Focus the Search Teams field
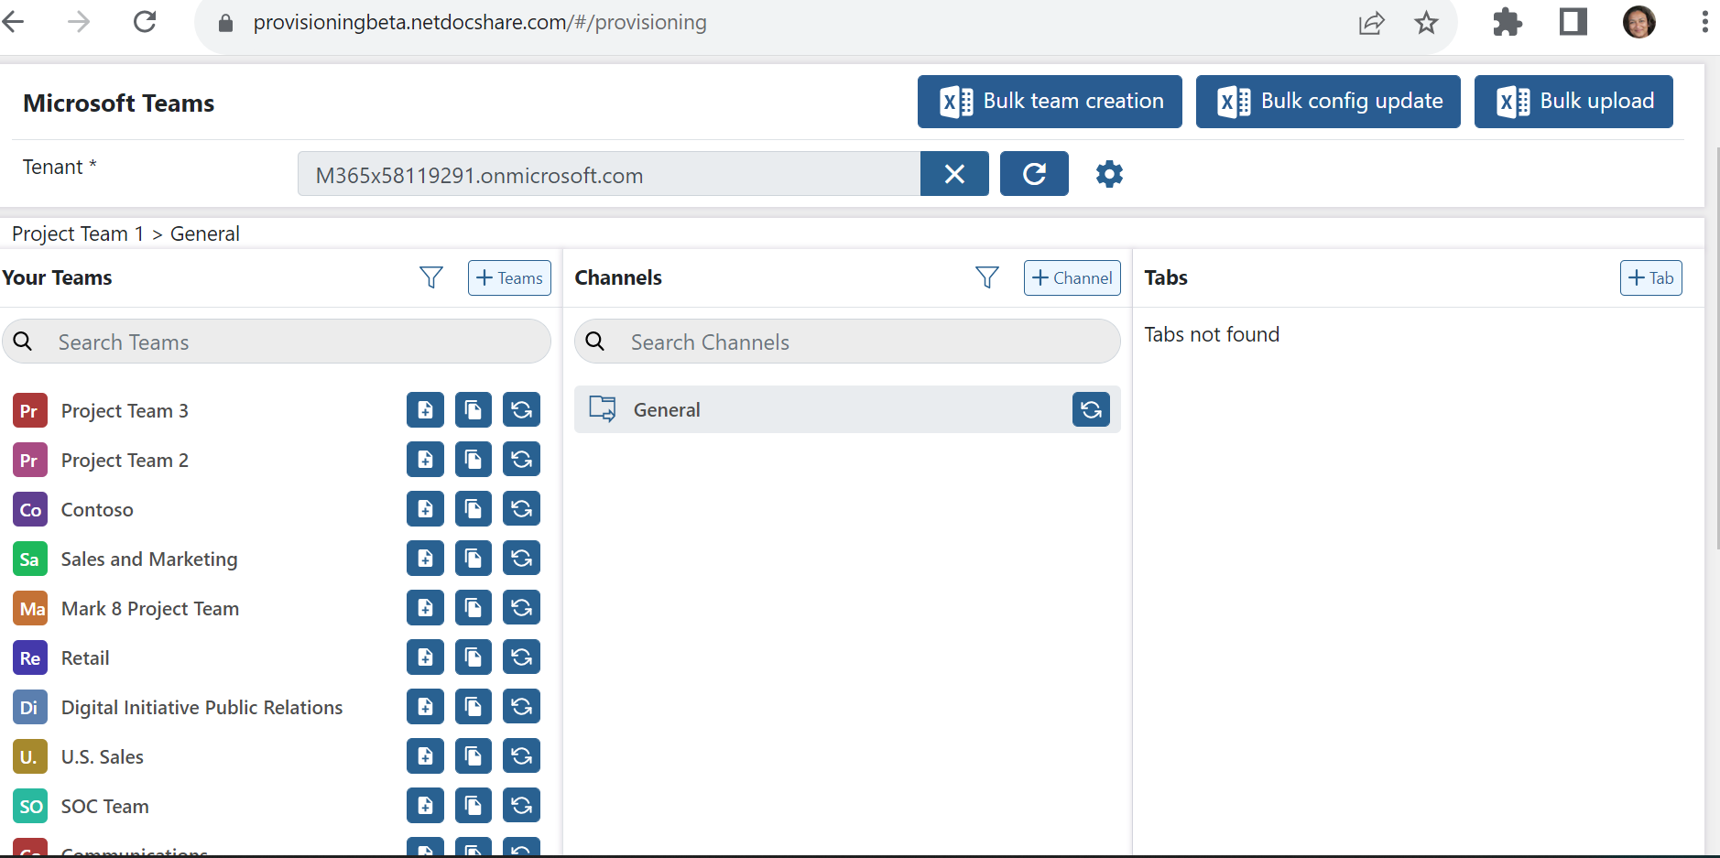The width and height of the screenshot is (1720, 858). click(x=277, y=342)
